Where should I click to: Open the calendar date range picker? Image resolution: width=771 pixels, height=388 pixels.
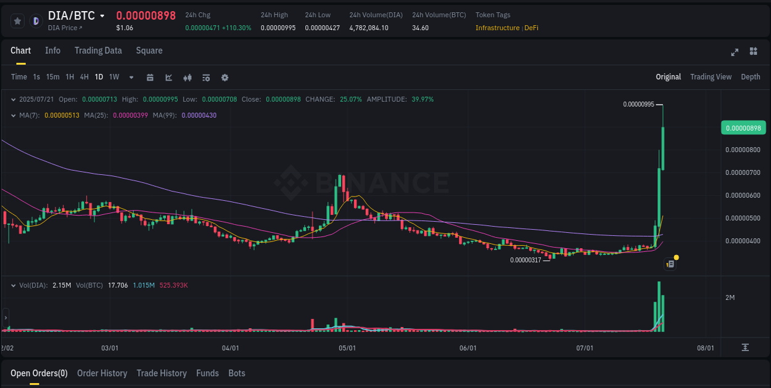[x=150, y=78]
